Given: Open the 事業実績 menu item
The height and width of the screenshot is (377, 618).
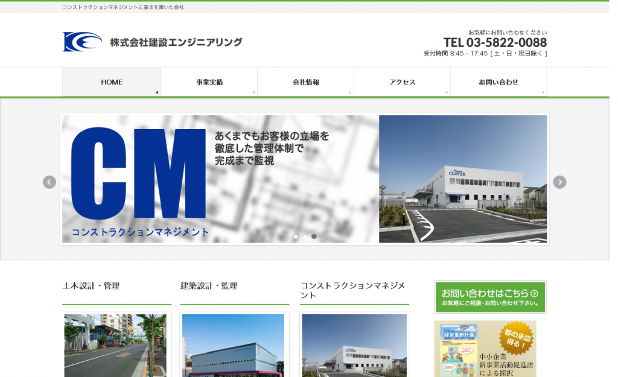Looking at the screenshot, I should click(209, 82).
